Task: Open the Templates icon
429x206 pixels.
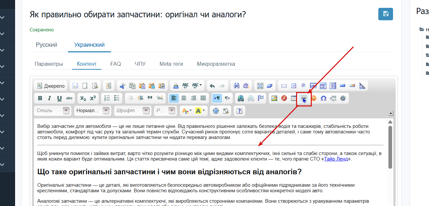Action: pyautogui.click(x=109, y=86)
